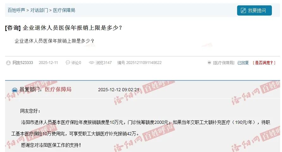Click the 编号 20251211091148622 reference number

point(139,63)
